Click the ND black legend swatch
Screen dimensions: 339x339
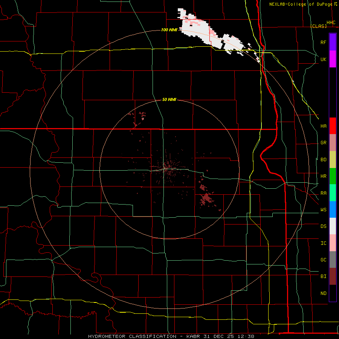tap(333, 293)
